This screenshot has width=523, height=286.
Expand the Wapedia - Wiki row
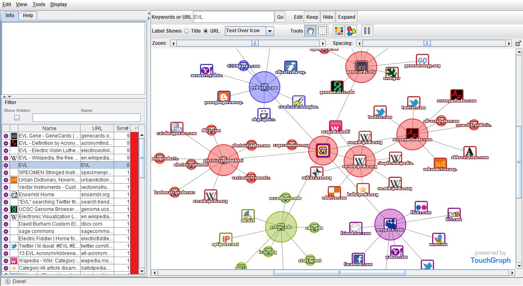6,261
